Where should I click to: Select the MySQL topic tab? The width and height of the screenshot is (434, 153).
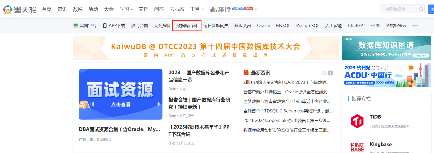[283, 26]
